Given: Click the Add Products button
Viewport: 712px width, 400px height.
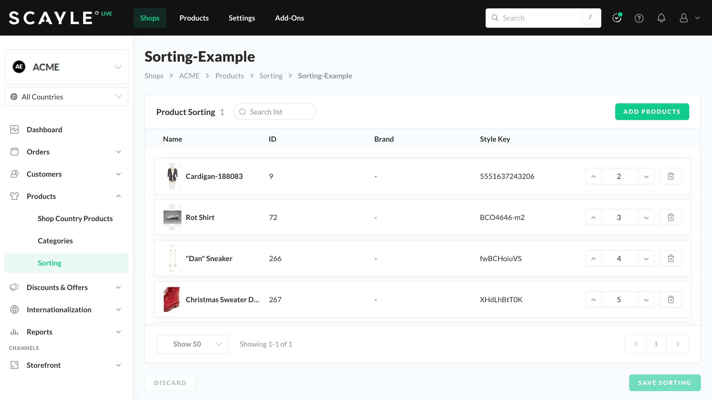Looking at the screenshot, I should 652,112.
